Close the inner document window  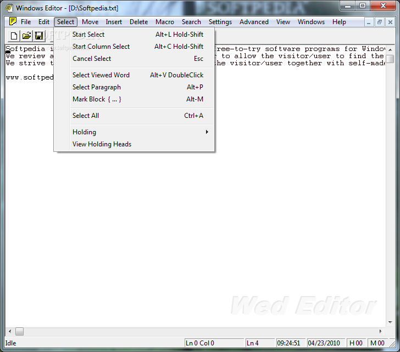point(390,22)
